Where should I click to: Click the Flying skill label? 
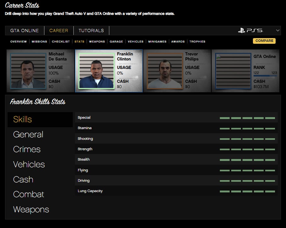coord(83,170)
